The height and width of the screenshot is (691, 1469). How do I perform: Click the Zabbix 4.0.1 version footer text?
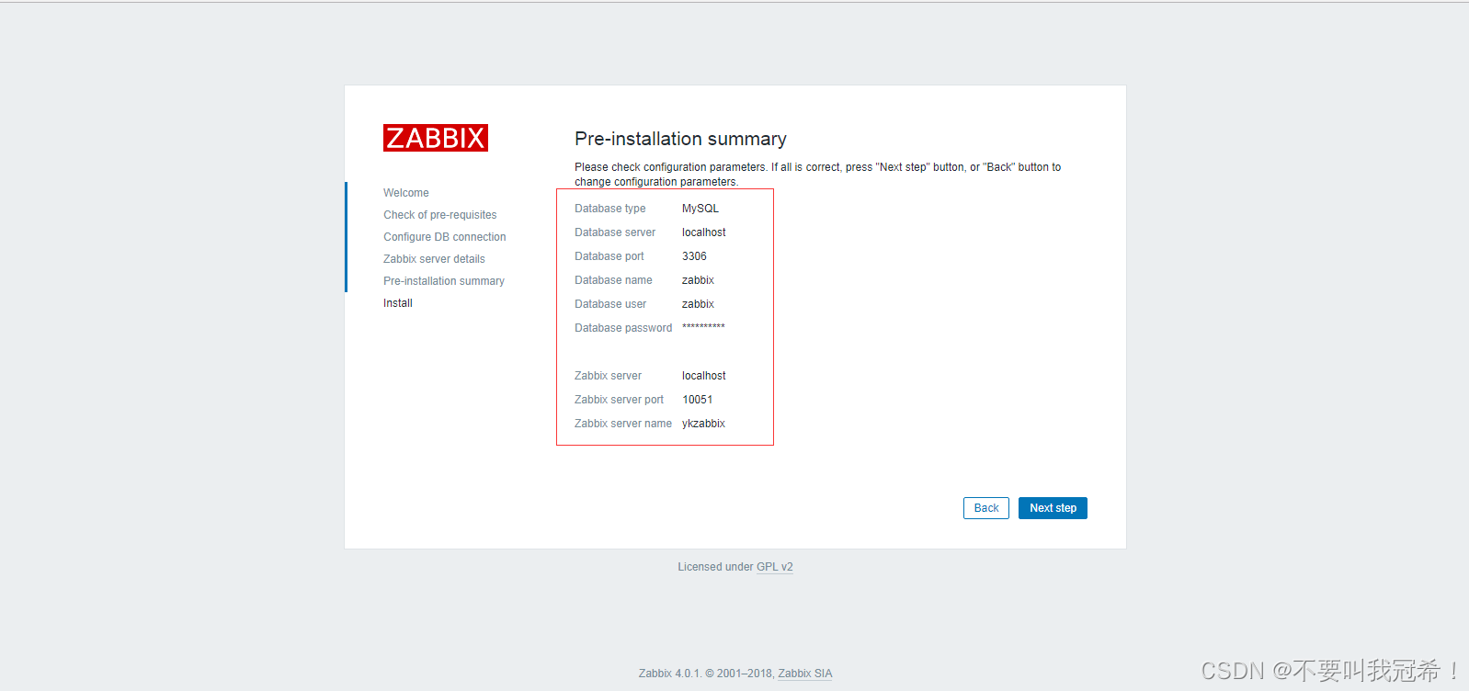point(707,674)
